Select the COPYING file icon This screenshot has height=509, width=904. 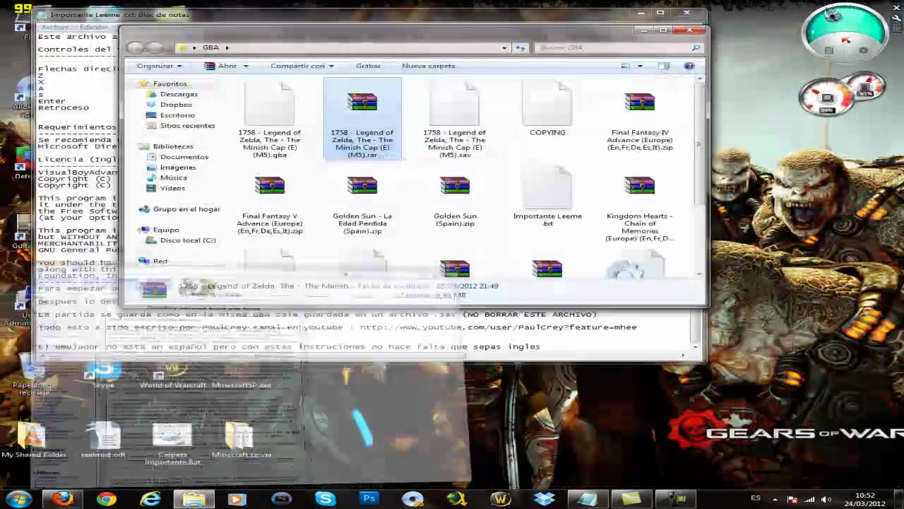point(547,104)
